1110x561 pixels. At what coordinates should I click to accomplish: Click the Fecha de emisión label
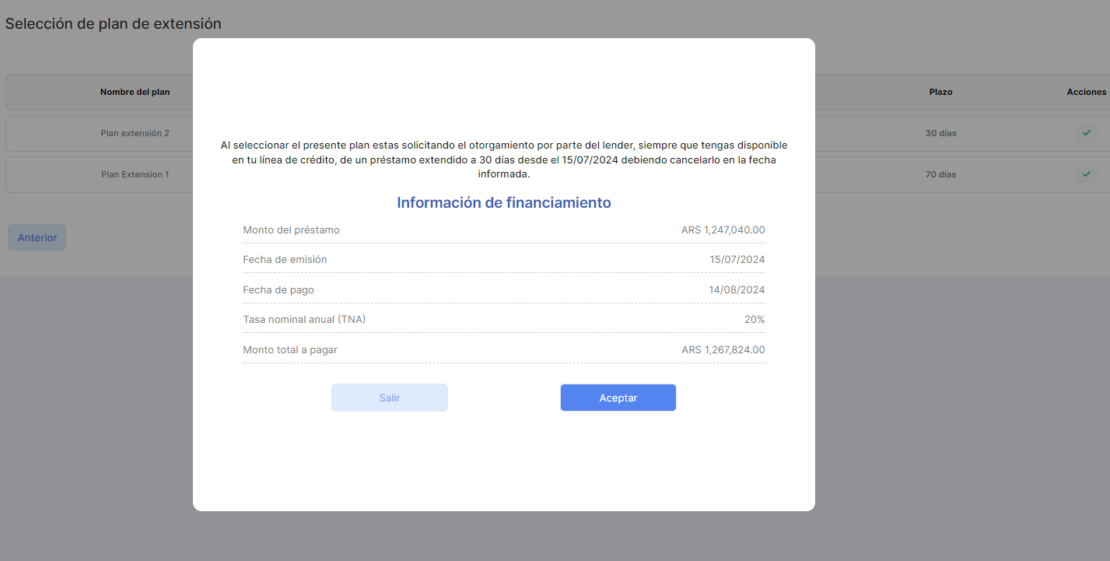[285, 259]
